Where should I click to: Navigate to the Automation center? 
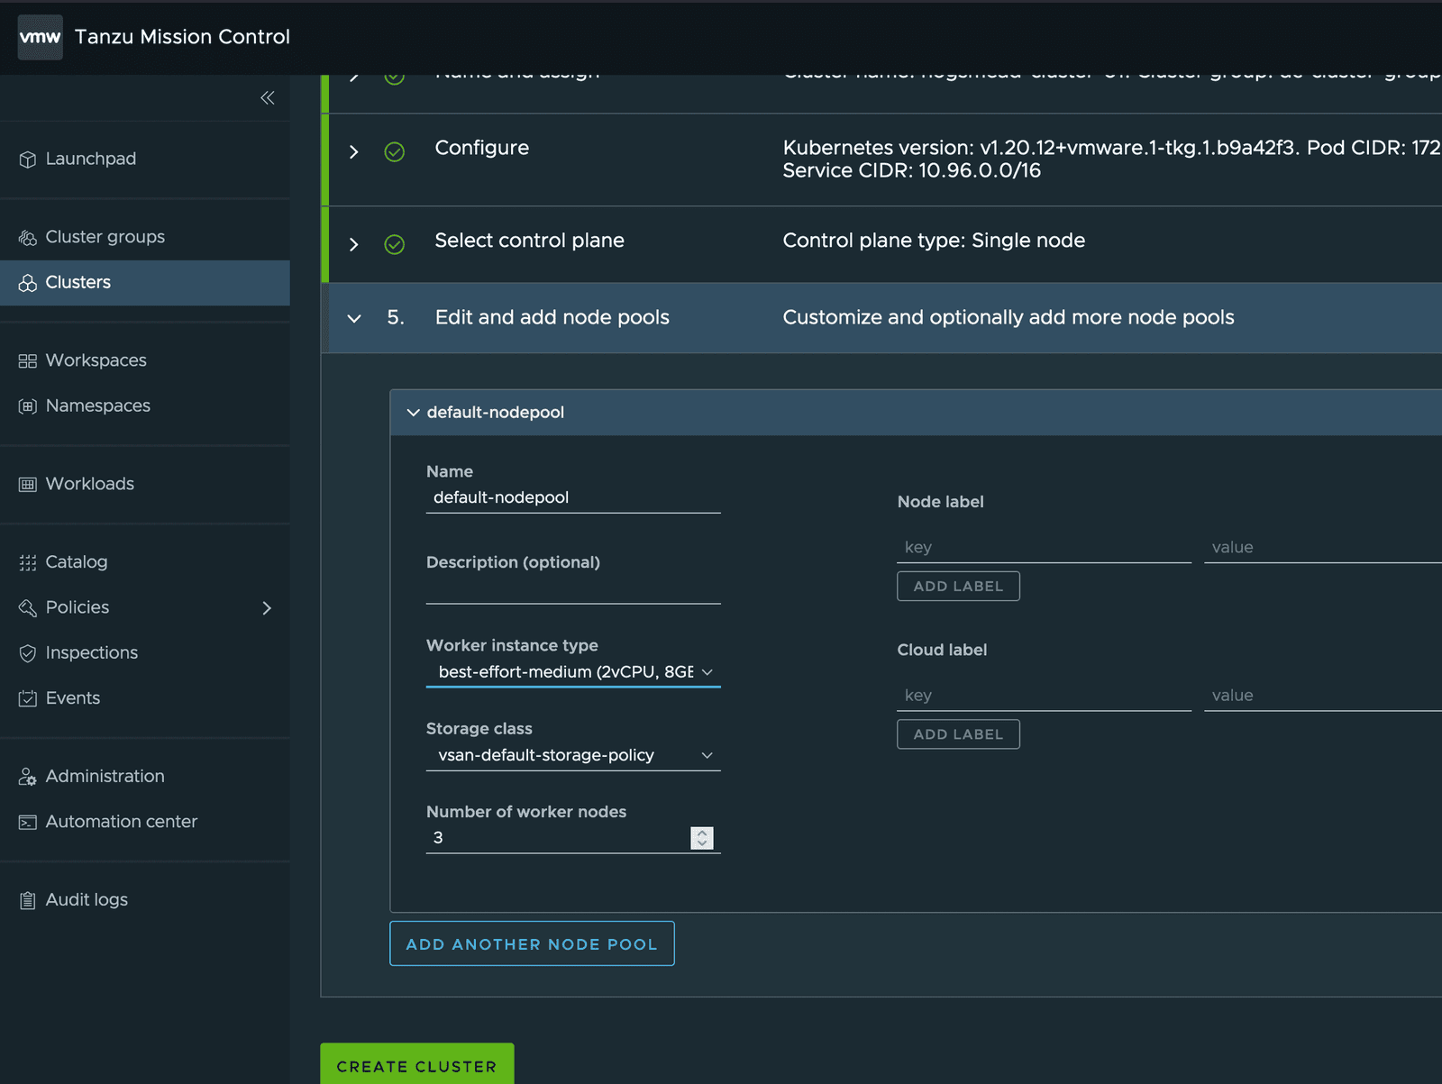[122, 821]
